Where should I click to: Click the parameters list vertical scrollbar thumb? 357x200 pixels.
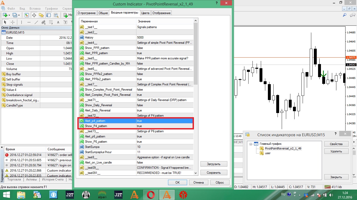point(196,54)
